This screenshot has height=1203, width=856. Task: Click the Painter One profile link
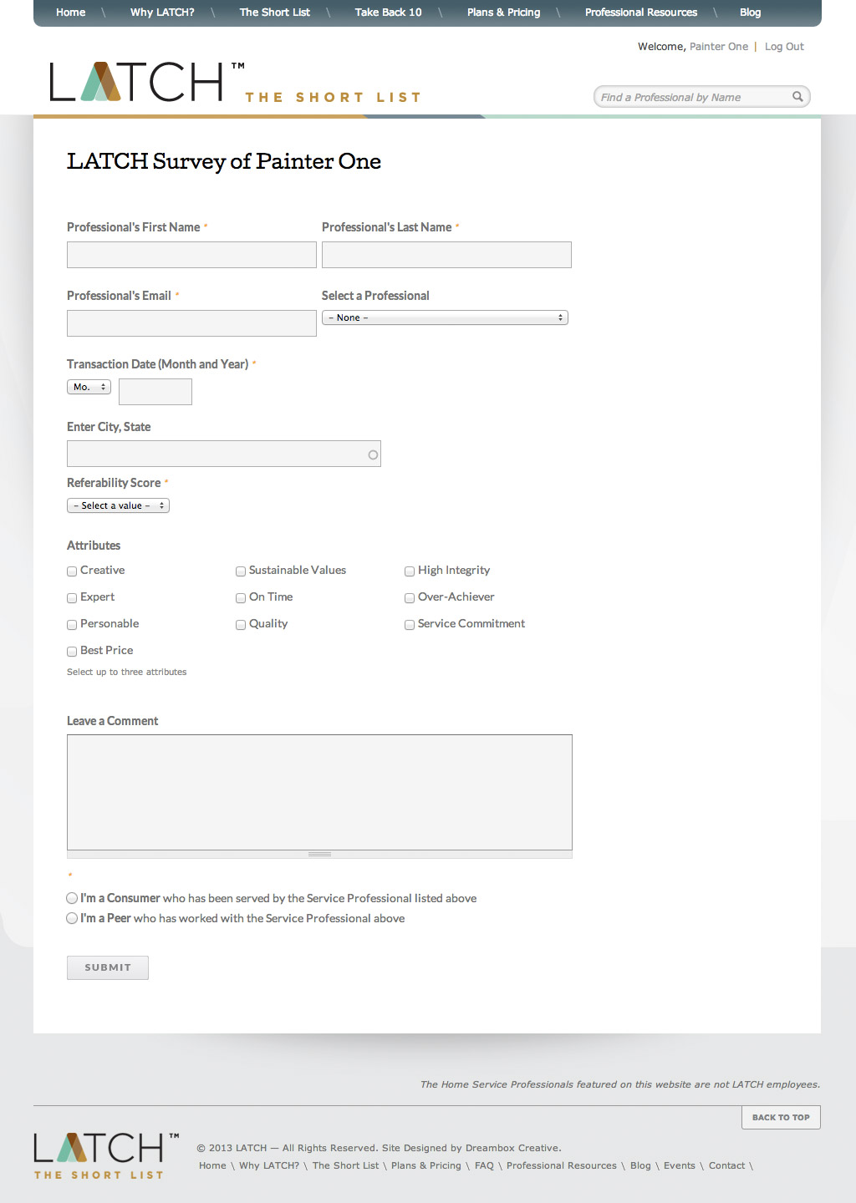pyautogui.click(x=719, y=47)
